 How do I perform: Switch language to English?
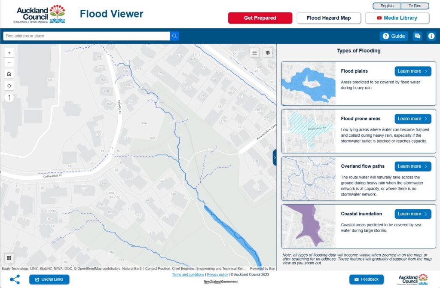[x=387, y=6]
